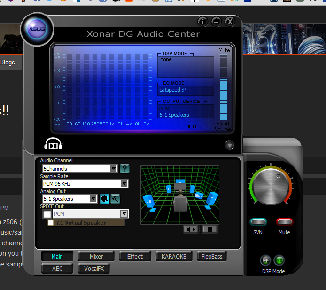
Task: Click the Sub speaker in the room
Action: [199, 196]
